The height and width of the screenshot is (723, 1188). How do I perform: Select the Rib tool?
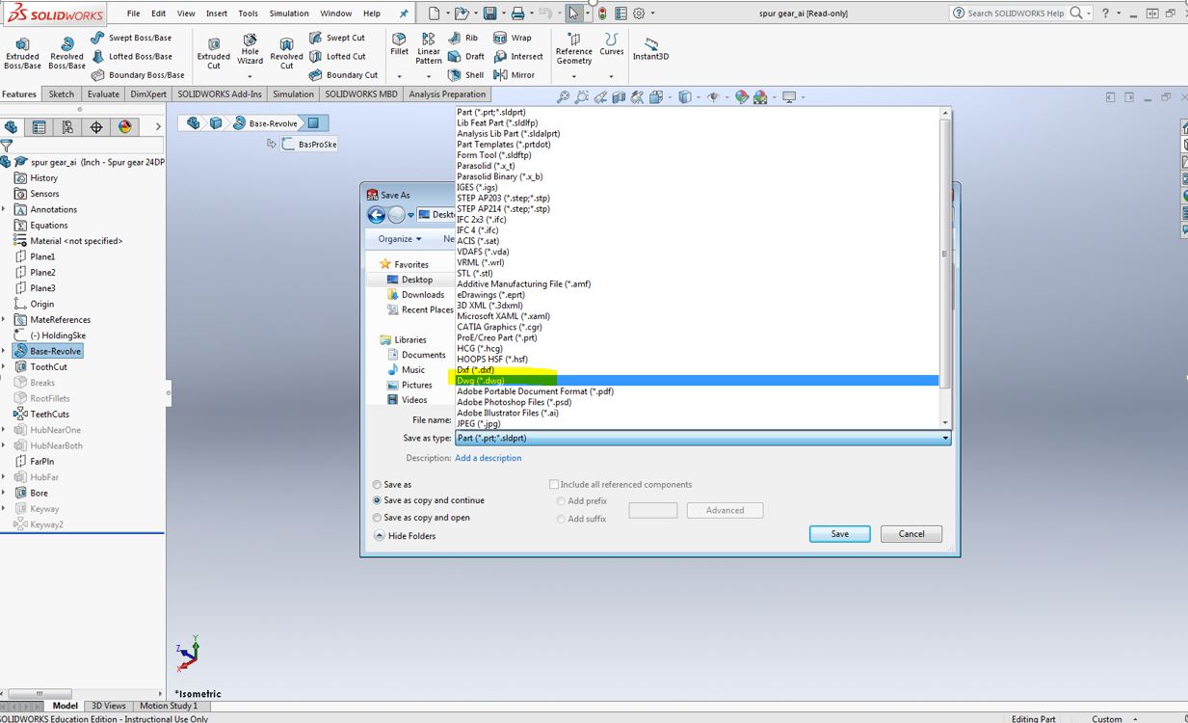(x=463, y=38)
